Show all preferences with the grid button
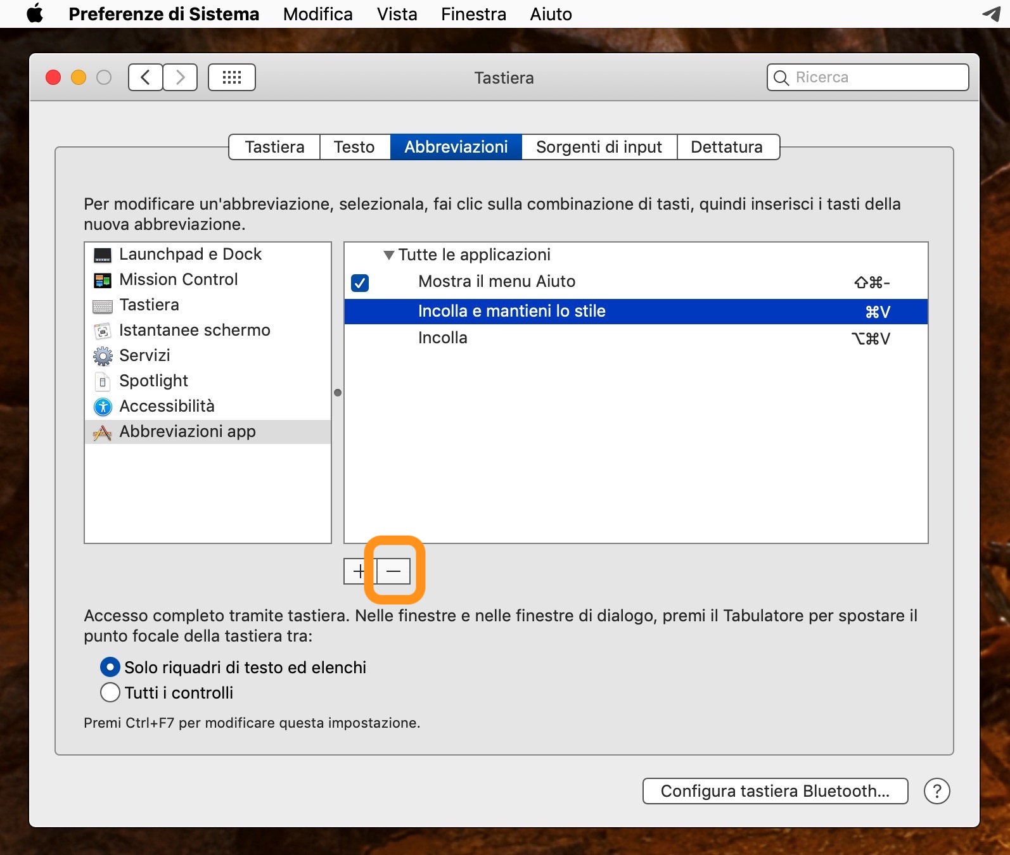This screenshot has width=1010, height=855. (232, 77)
